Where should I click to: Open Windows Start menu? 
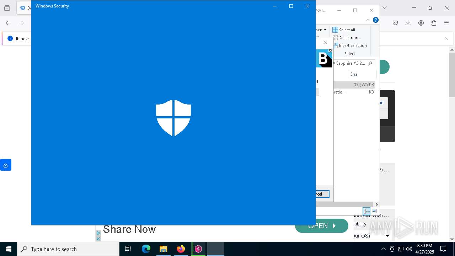pyautogui.click(x=9, y=249)
